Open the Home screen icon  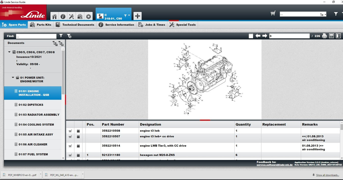pos(54,16)
